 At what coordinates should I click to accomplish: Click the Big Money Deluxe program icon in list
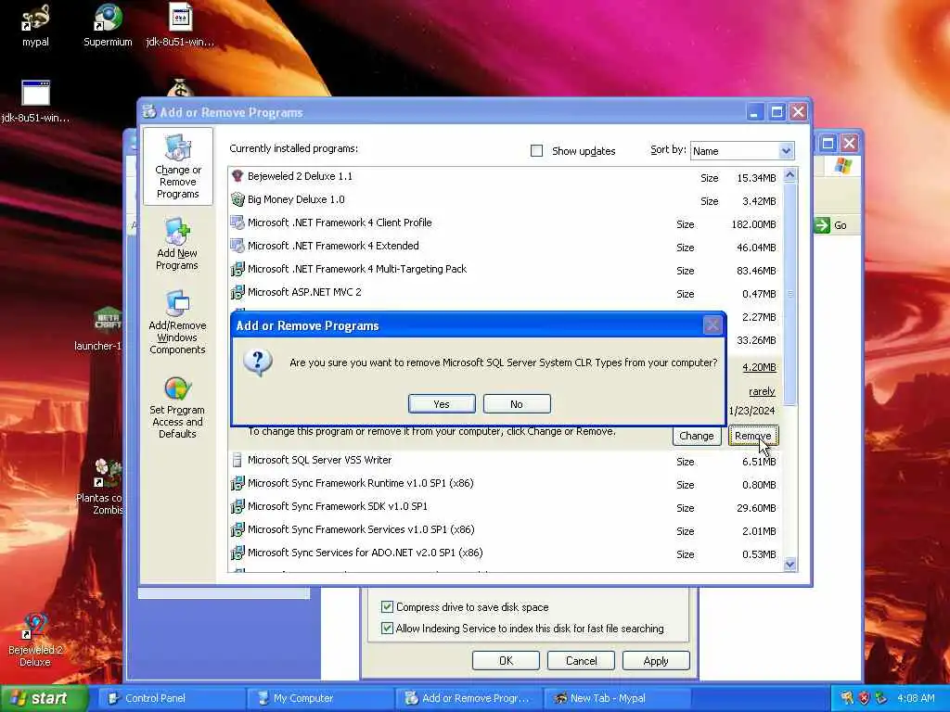[237, 199]
